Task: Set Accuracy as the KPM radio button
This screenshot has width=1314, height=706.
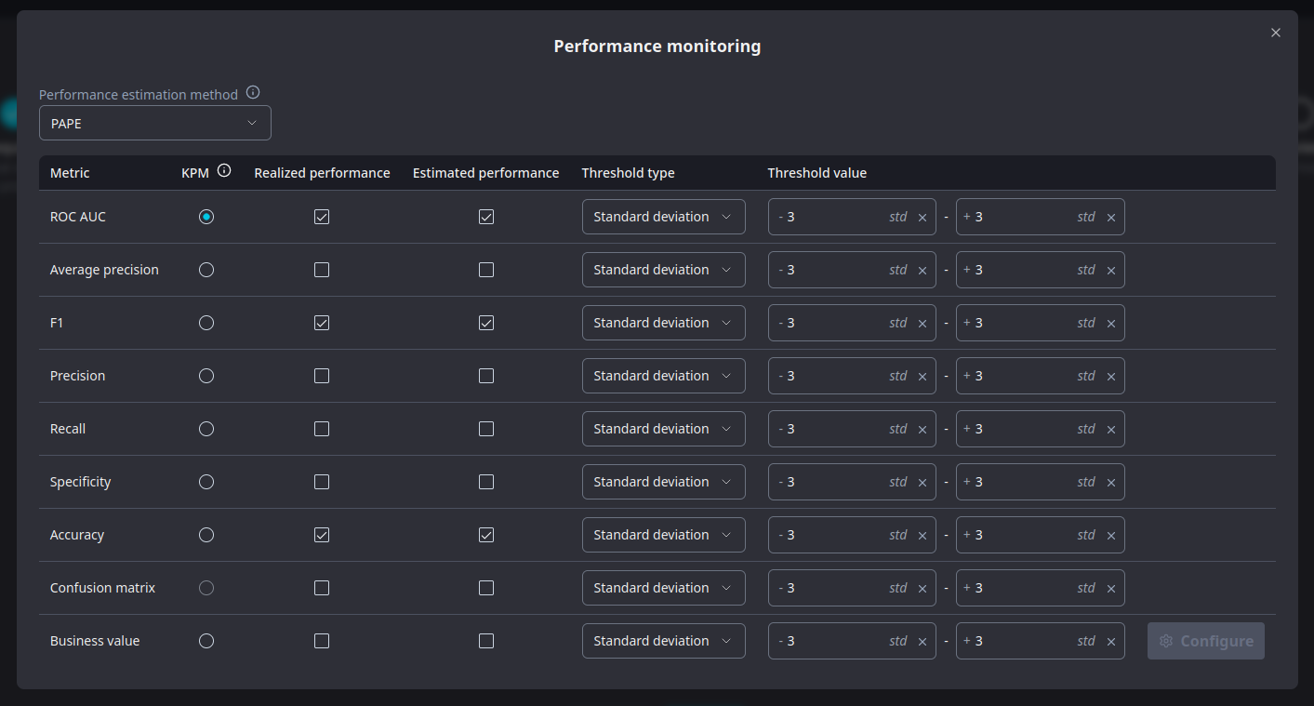Action: coord(206,535)
